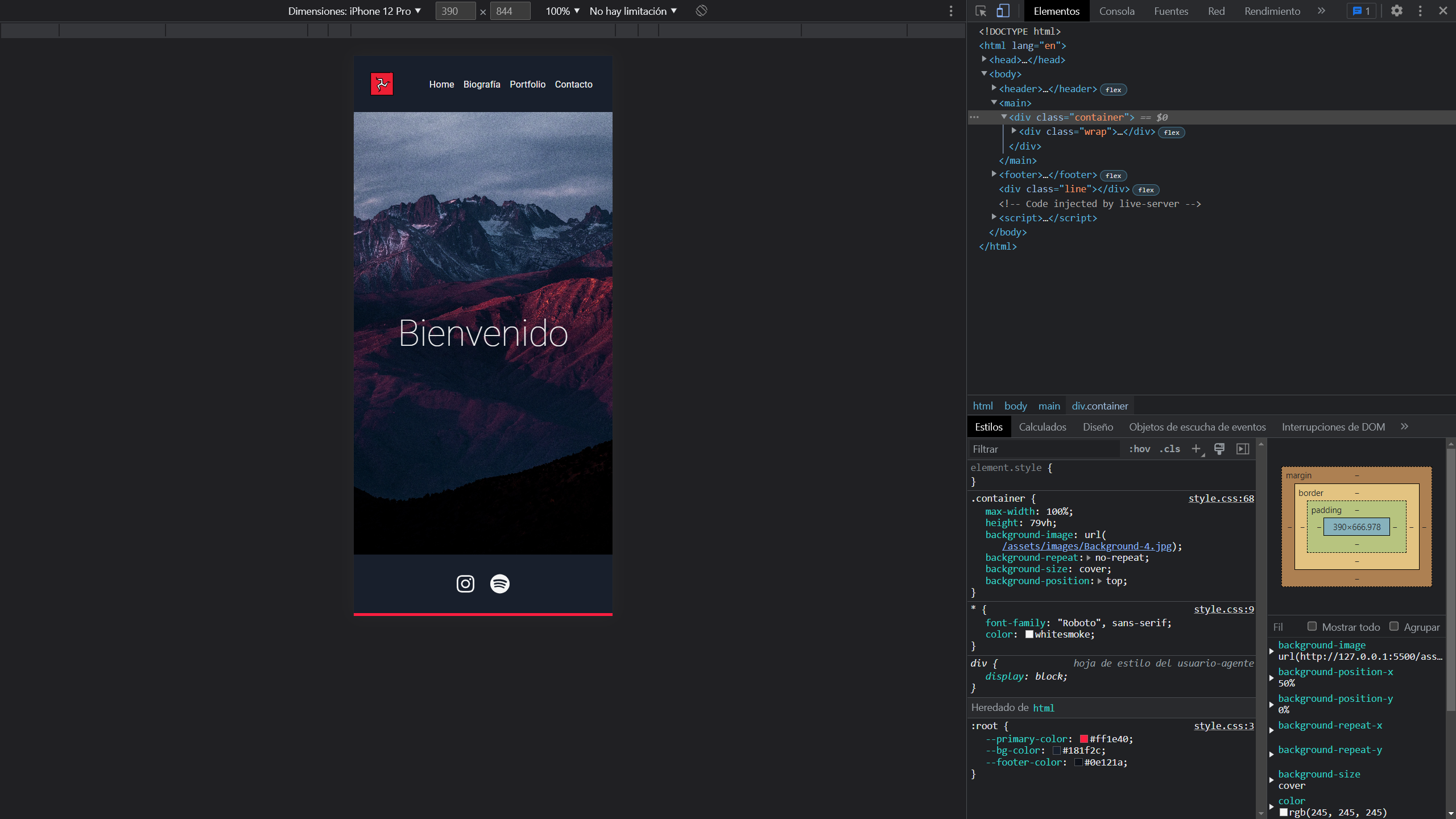Click the viewport height field showing 844

[x=510, y=11]
